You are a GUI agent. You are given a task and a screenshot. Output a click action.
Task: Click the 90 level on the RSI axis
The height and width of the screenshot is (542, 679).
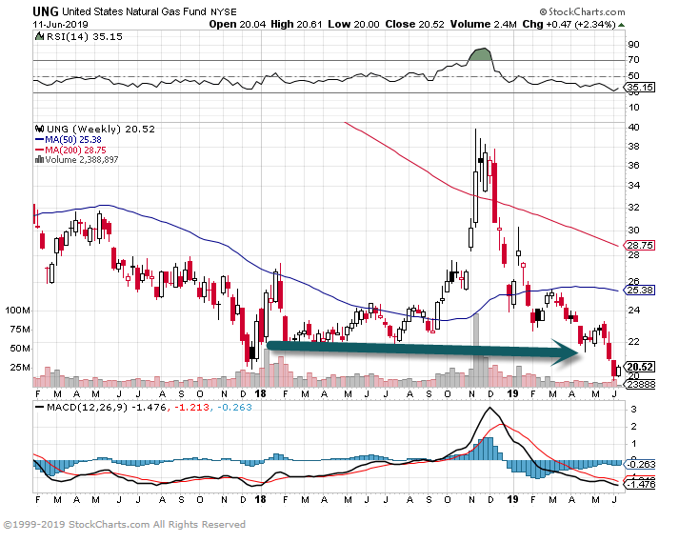coord(633,44)
